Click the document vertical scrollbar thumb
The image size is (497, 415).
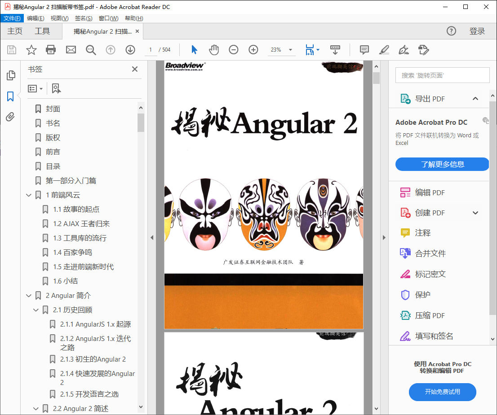click(x=376, y=78)
